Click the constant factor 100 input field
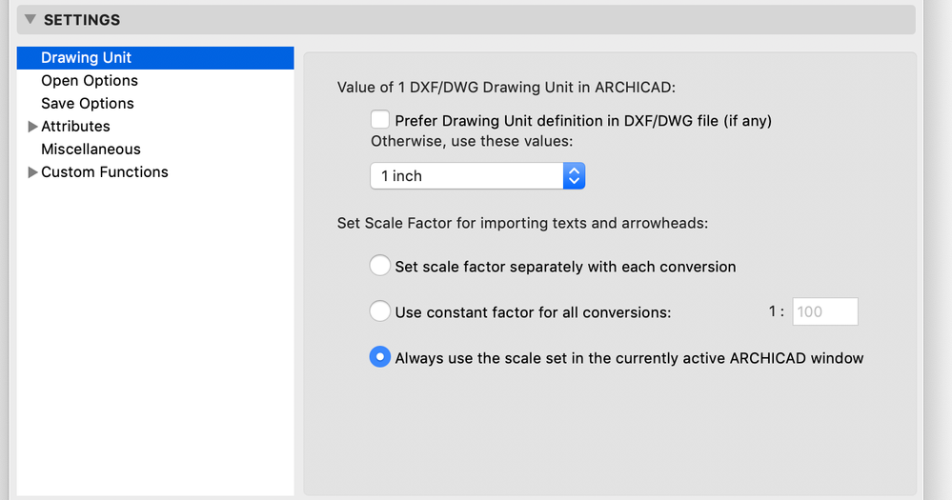The height and width of the screenshot is (500, 952). (825, 311)
